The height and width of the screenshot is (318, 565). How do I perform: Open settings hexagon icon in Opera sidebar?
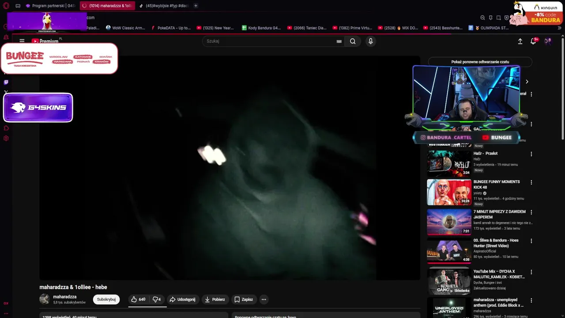6,138
